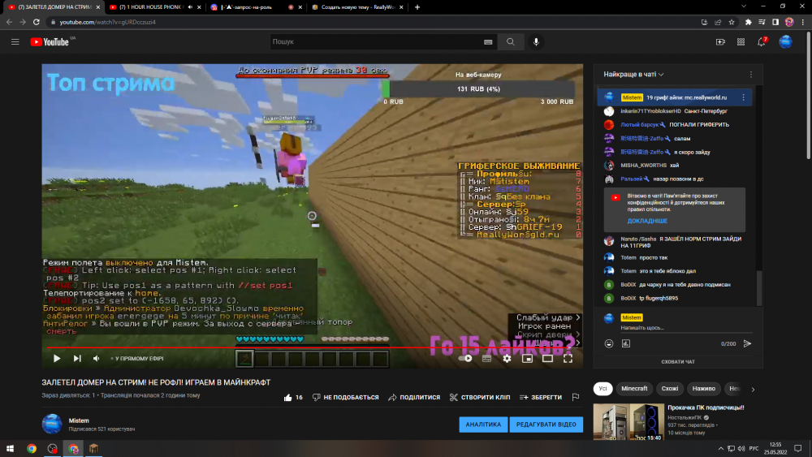Create a clip with СТВОРИТИ КЛІП

click(480, 398)
